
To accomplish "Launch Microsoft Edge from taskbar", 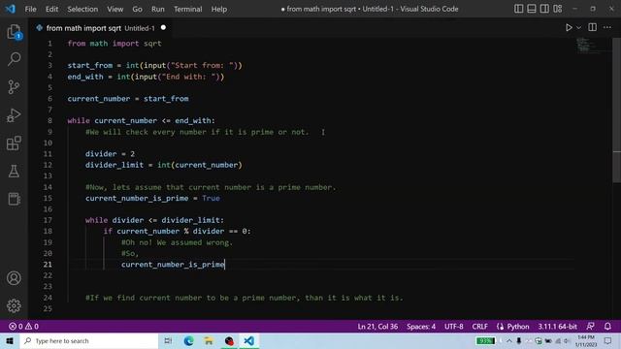I will click(188, 340).
